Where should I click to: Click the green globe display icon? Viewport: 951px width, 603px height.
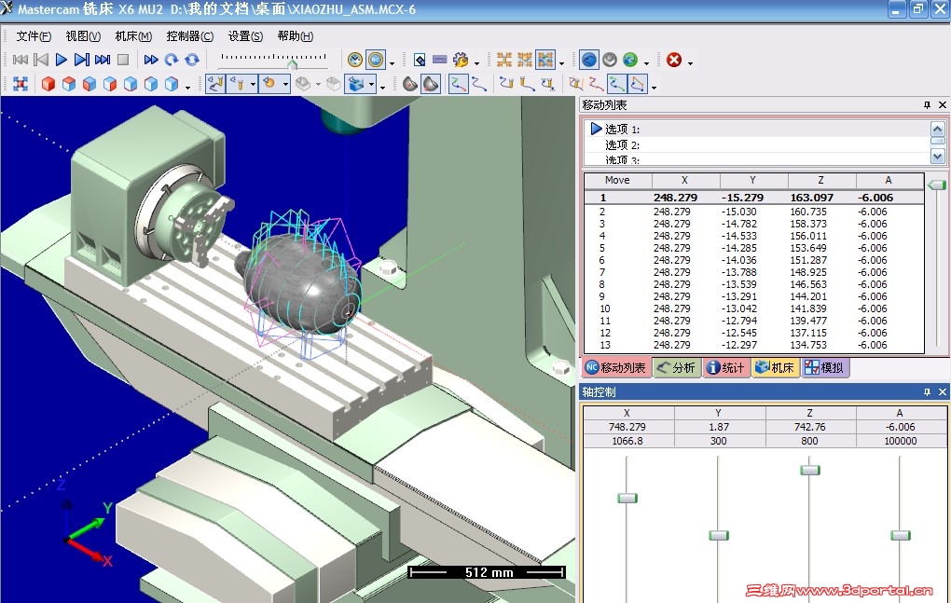[x=631, y=60]
